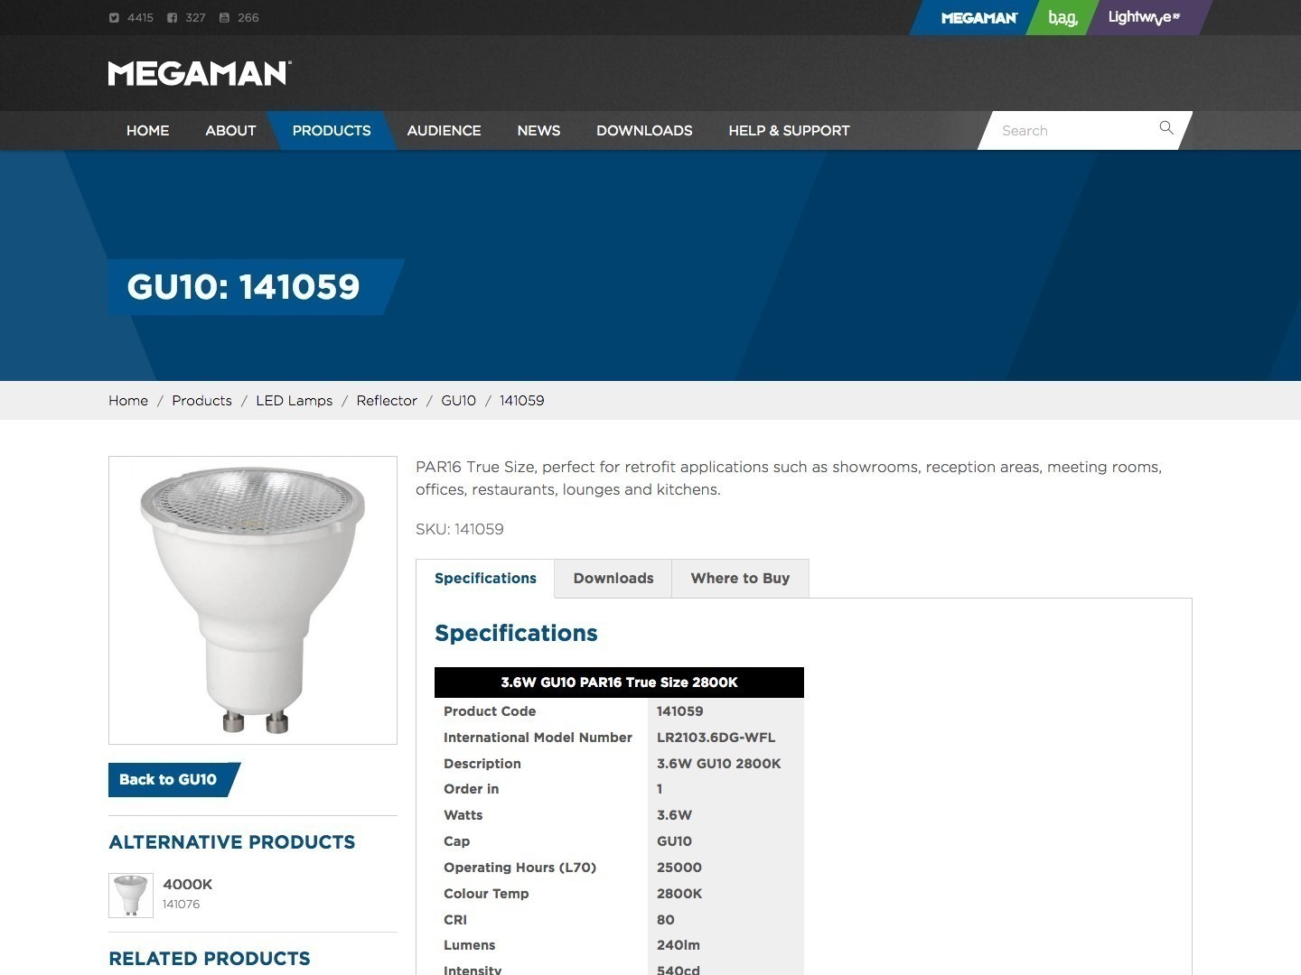
Task: Click the search magnifier icon
Action: pos(1166,128)
